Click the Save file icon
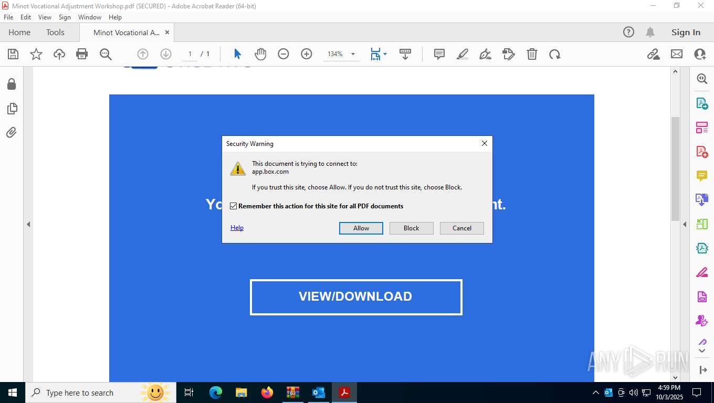Image resolution: width=714 pixels, height=403 pixels. 13,54
